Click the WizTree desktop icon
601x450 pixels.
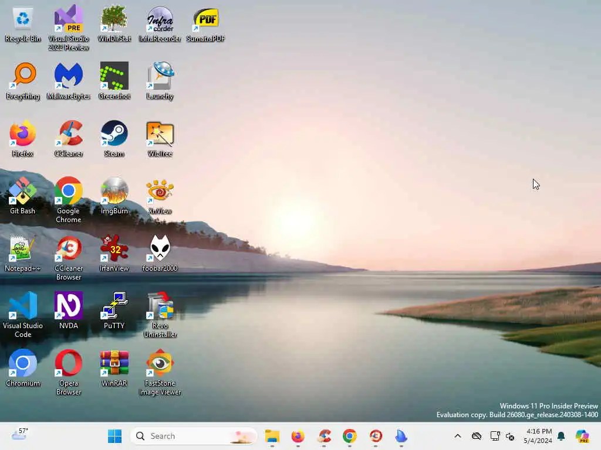[160, 138]
